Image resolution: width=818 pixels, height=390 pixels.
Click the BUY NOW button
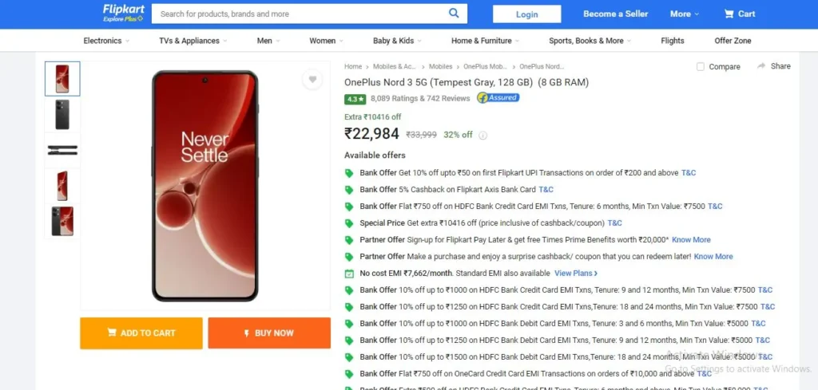pyautogui.click(x=269, y=333)
